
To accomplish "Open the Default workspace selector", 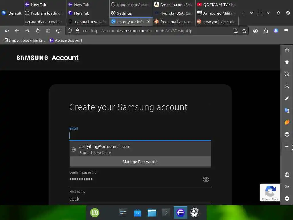I will [x=11, y=13].
